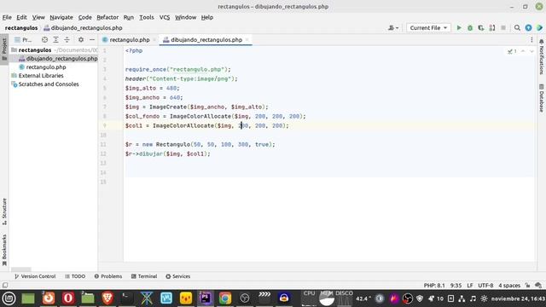Toggle read-only lock icon in status bar
Image resolution: width=546 pixels, height=307 pixels.
click(x=527, y=286)
